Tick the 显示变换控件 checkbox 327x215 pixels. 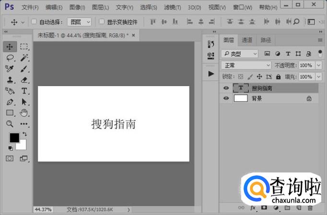pos(102,22)
